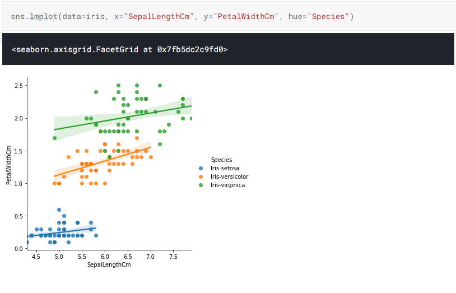The height and width of the screenshot is (293, 456).
Task: Click the highest blue setosa data point
Action: coord(59,210)
